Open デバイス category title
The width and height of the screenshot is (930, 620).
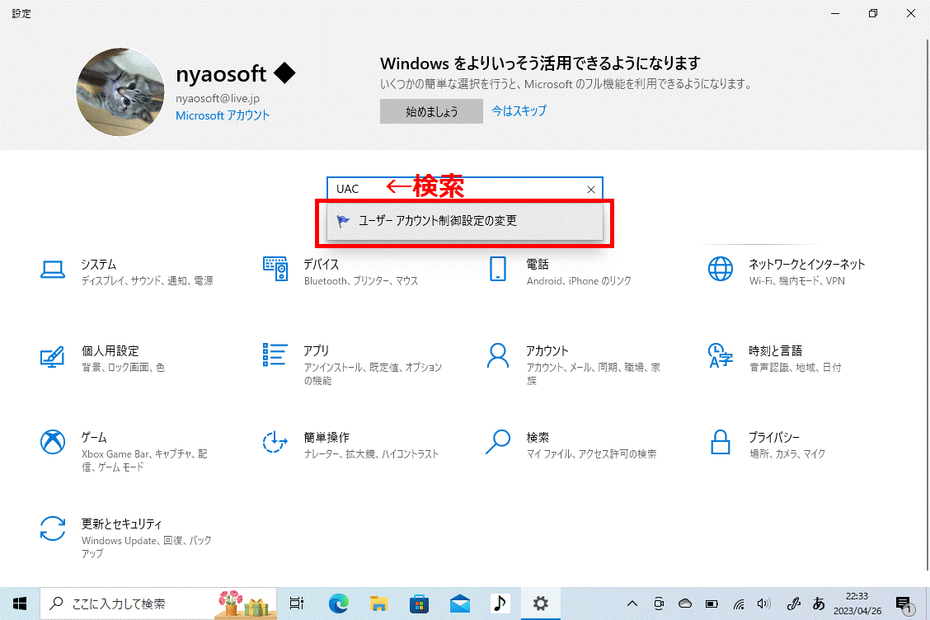coord(322,265)
